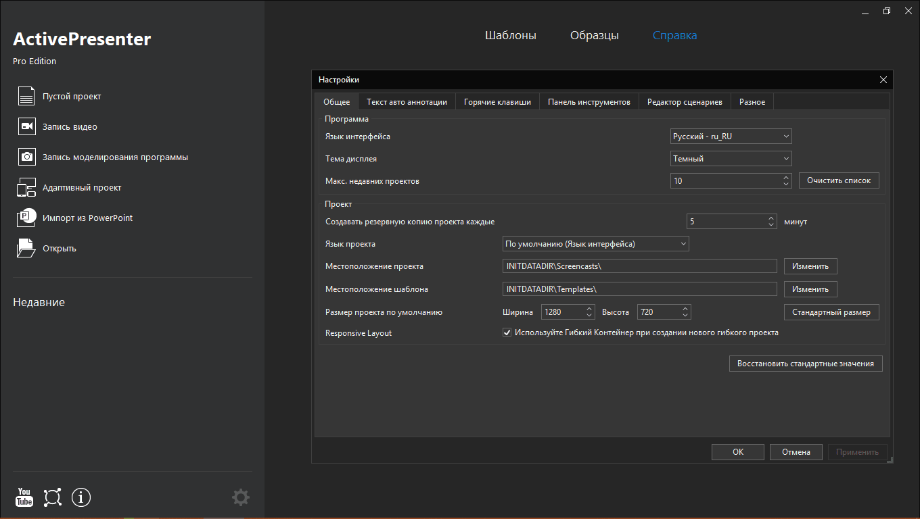Open the Язык интерфейса dropdown
Viewport: 920px width, 519px height.
pyautogui.click(x=731, y=137)
